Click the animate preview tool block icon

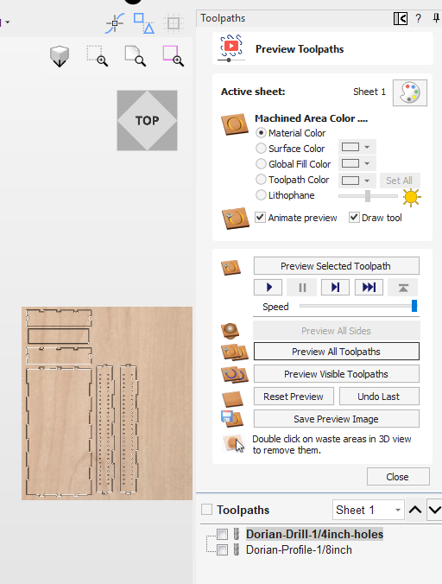[235, 218]
